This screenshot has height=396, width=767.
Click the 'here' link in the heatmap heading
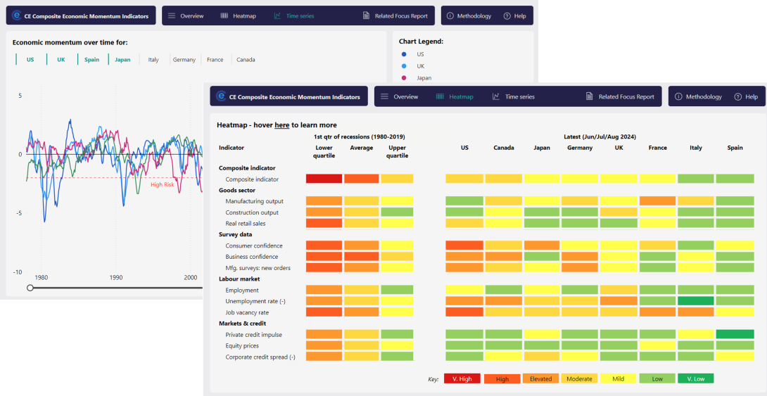coord(281,125)
